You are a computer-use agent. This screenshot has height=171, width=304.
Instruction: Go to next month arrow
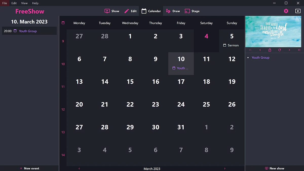[225, 168]
